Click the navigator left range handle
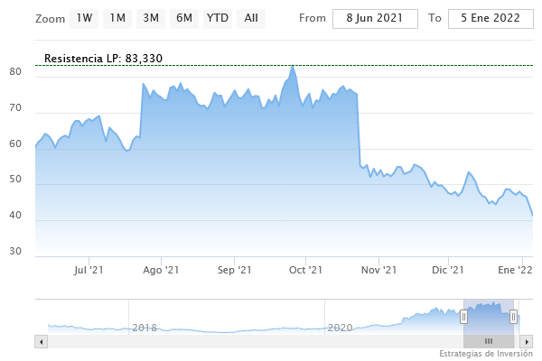 coord(463,316)
